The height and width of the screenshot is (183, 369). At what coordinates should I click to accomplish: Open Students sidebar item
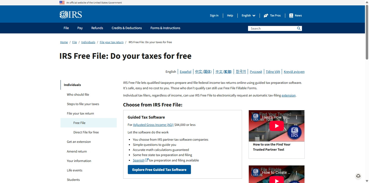(73, 180)
